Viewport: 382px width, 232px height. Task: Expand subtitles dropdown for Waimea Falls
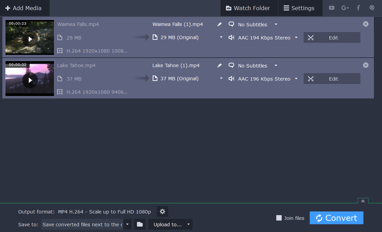276,24
